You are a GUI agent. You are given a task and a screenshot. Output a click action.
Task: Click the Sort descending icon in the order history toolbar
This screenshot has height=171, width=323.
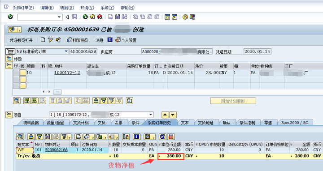[x=39, y=137]
